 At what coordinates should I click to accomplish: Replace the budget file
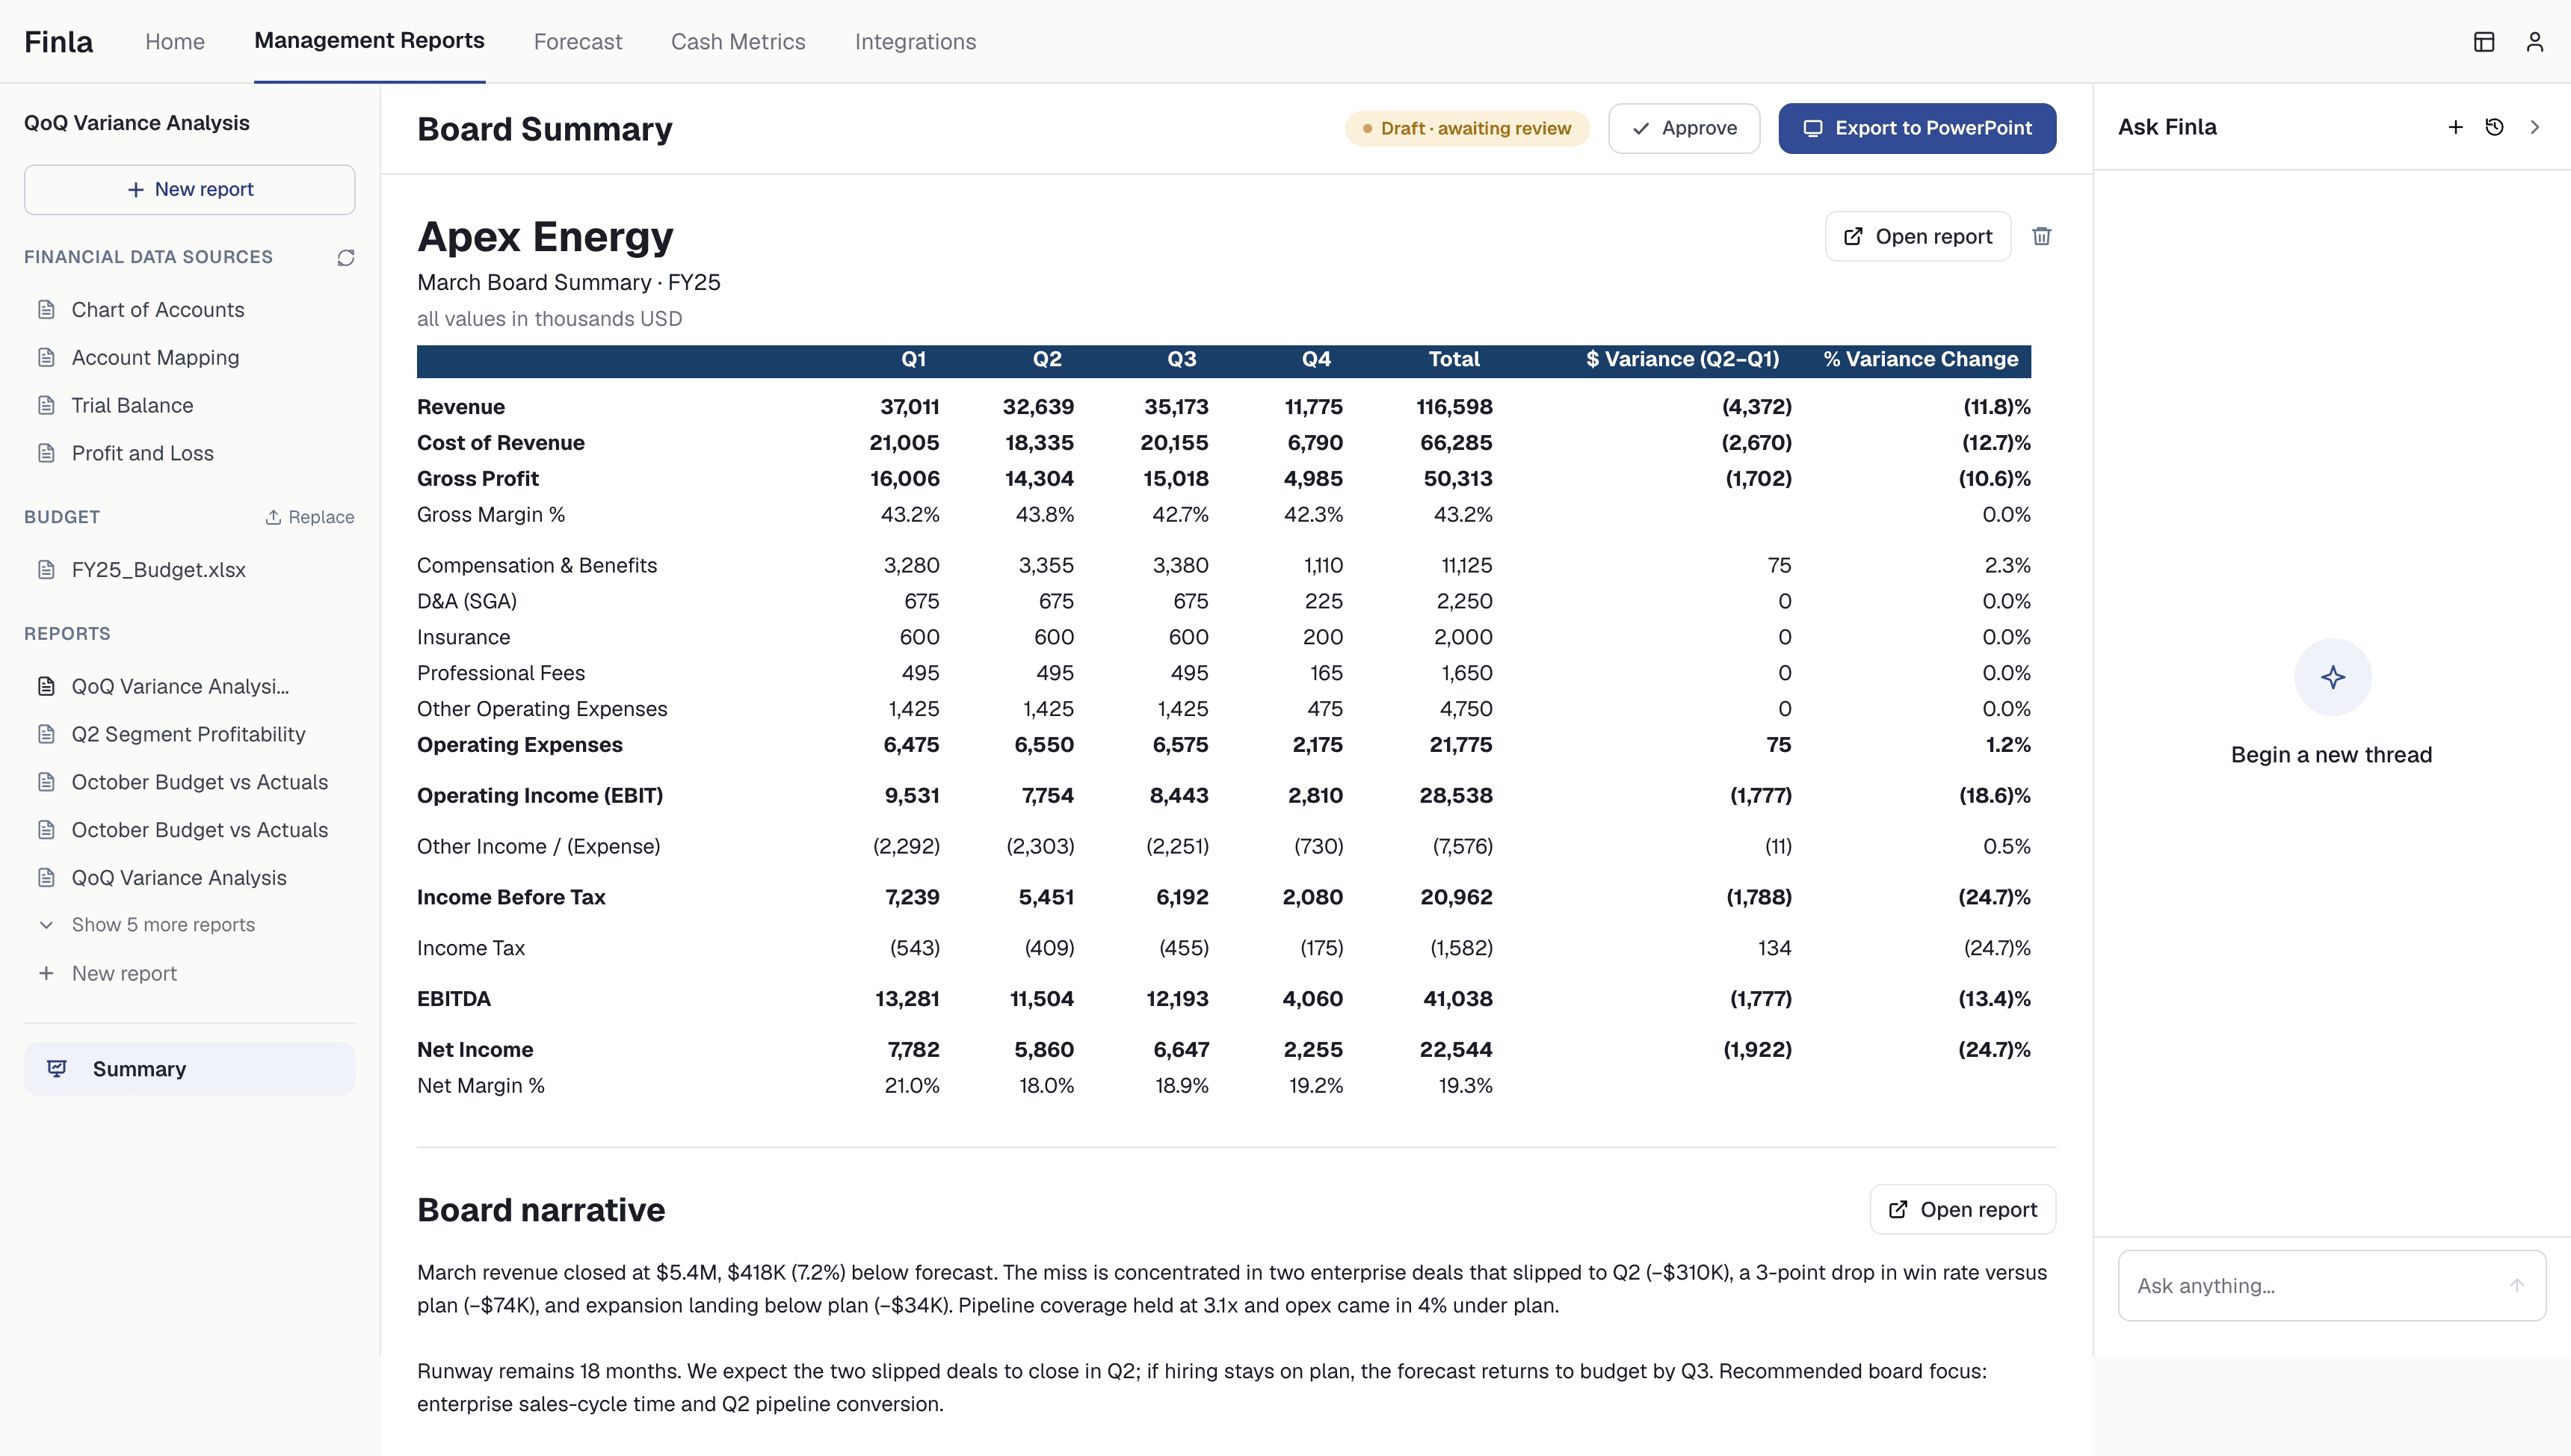[310, 517]
